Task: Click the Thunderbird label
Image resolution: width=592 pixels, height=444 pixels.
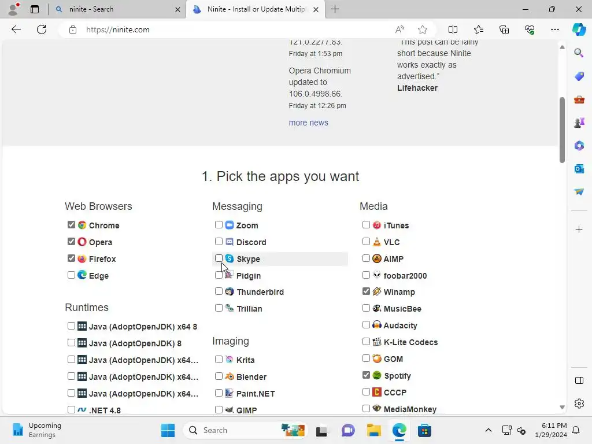Action: (x=260, y=292)
